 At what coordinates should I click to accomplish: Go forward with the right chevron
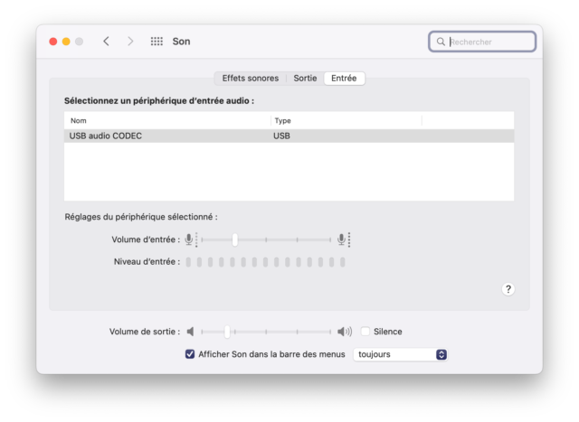(130, 42)
